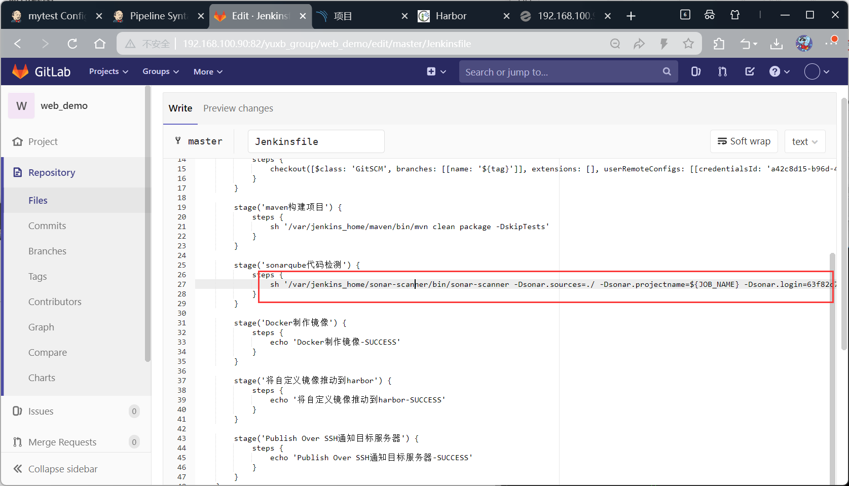Open Contributors page in sidebar
The width and height of the screenshot is (849, 486).
[55, 302]
